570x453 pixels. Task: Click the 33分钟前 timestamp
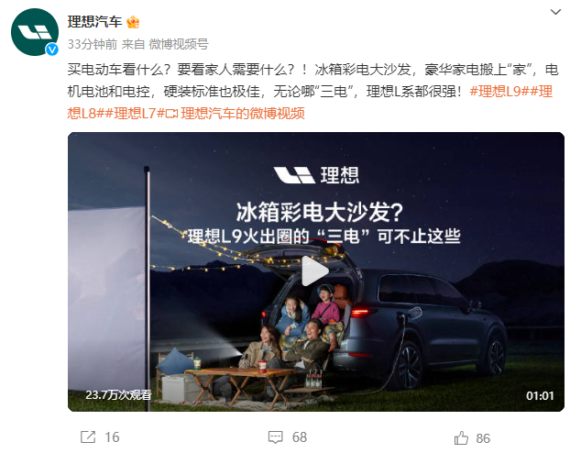click(92, 44)
